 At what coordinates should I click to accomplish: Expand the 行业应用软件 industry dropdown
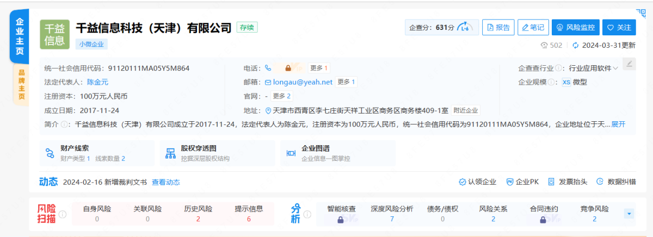pos(594,68)
